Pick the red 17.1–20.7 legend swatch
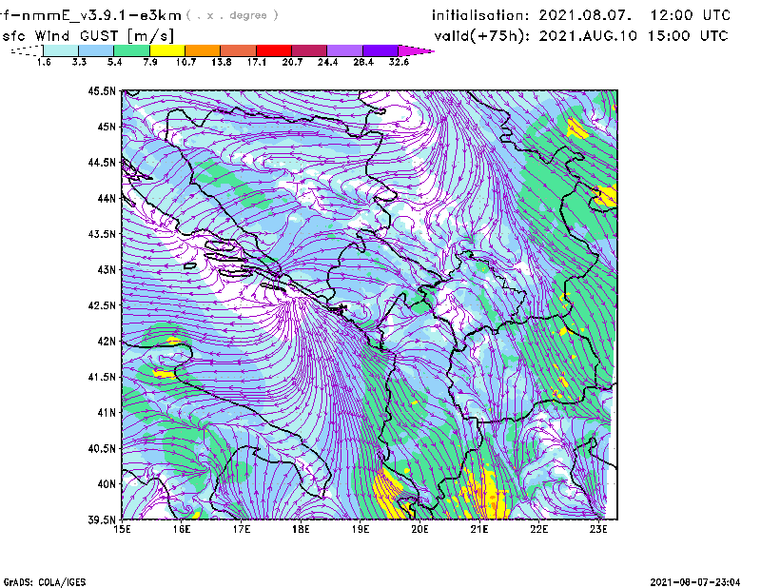Image resolution: width=761 pixels, height=588 pixels. (x=274, y=50)
